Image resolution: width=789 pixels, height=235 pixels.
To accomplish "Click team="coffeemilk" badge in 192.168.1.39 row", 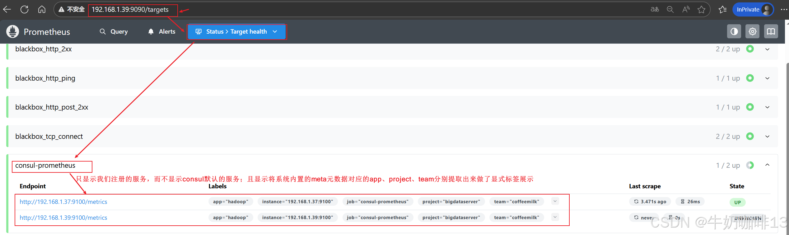I will (x=517, y=218).
